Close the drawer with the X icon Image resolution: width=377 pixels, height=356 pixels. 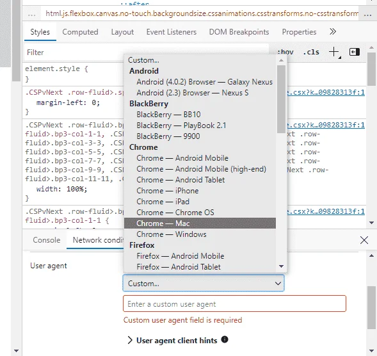(364, 240)
